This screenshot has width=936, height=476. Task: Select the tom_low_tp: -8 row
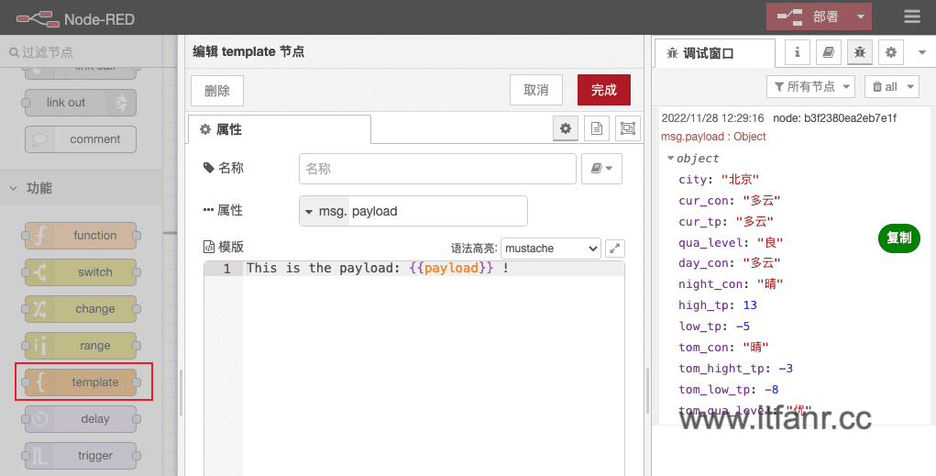[728, 390]
